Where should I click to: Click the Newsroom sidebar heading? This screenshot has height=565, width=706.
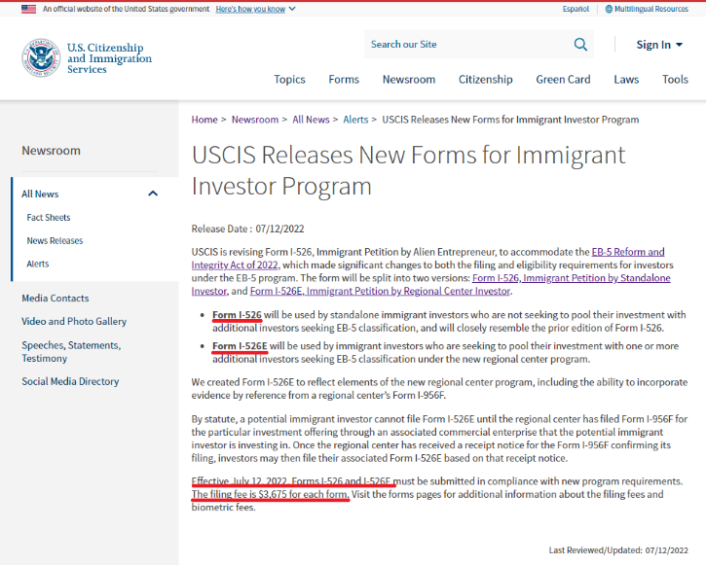click(x=51, y=151)
